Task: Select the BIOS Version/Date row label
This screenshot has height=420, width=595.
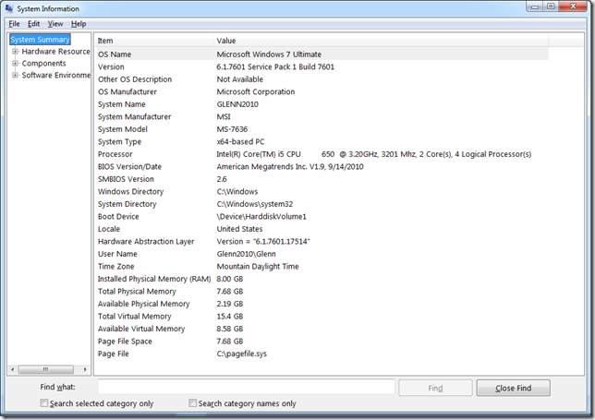Action: pos(129,166)
